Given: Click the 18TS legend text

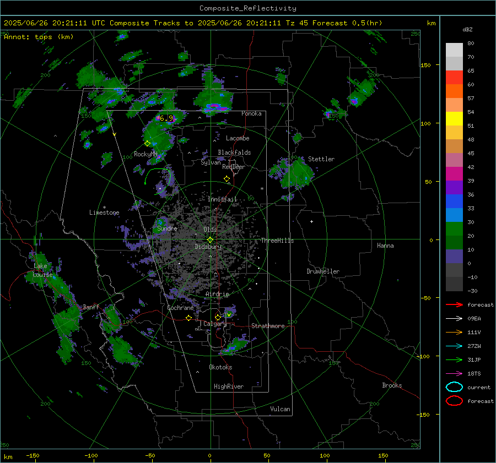Looking at the screenshot, I should pyautogui.click(x=474, y=374).
